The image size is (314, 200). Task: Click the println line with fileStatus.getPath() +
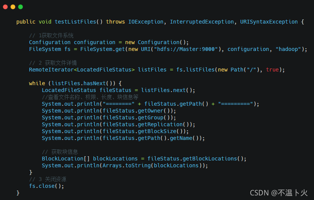(x=150, y=104)
